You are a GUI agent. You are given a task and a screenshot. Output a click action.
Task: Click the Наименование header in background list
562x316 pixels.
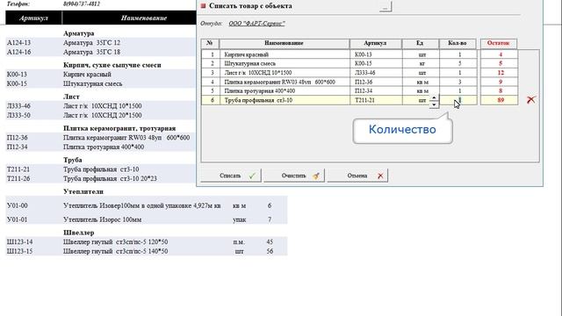[x=144, y=18]
